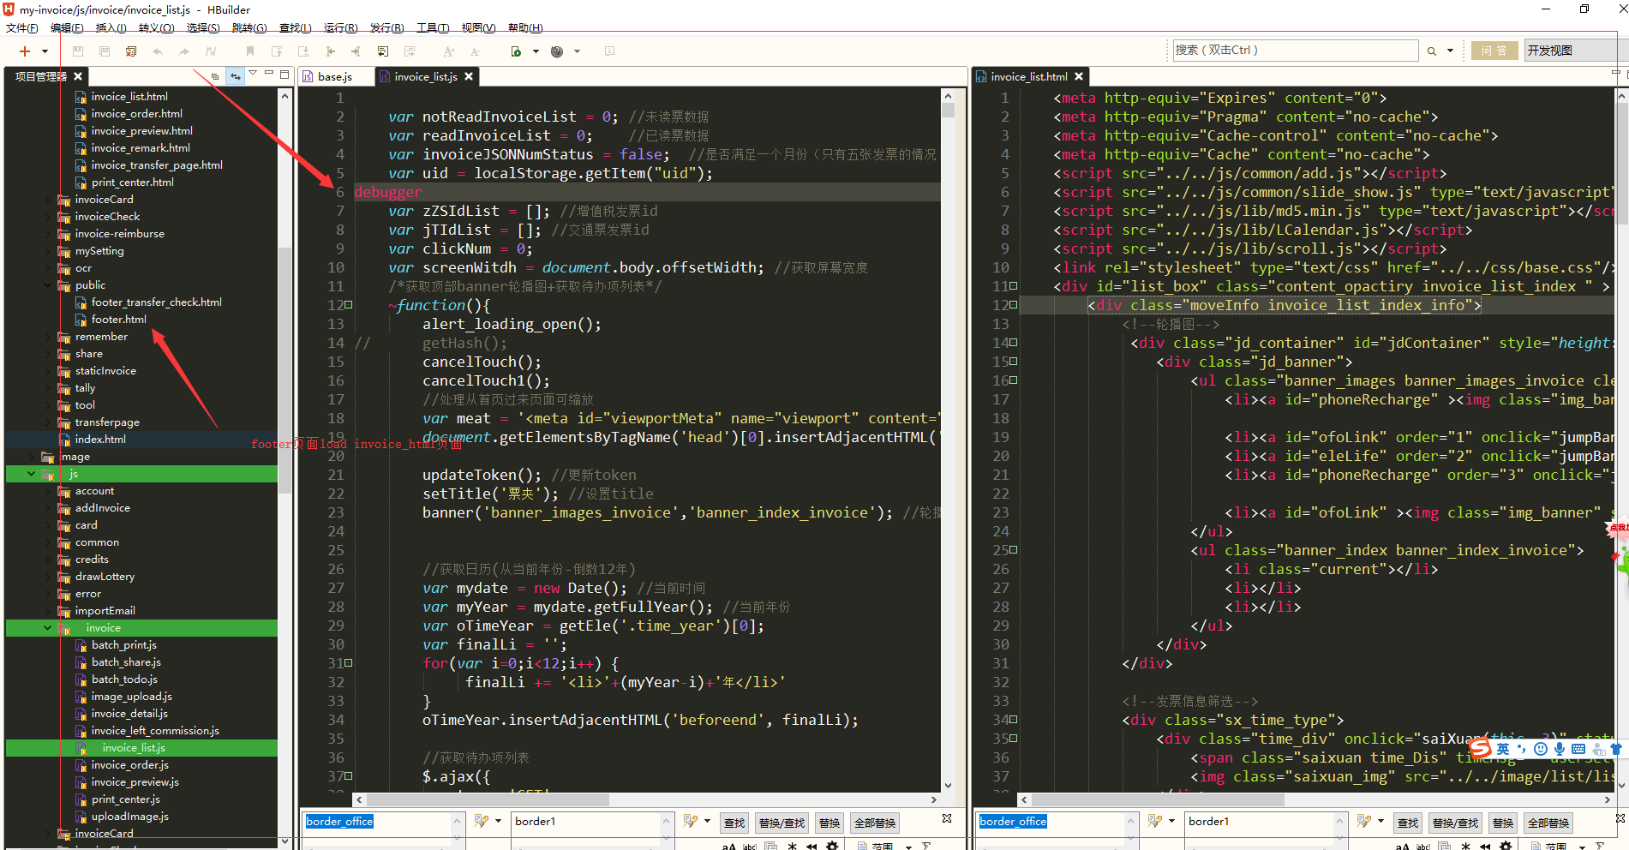The width and height of the screenshot is (1629, 850).
Task: Click 替换/查找 button in left find bar
Action: pos(782,823)
